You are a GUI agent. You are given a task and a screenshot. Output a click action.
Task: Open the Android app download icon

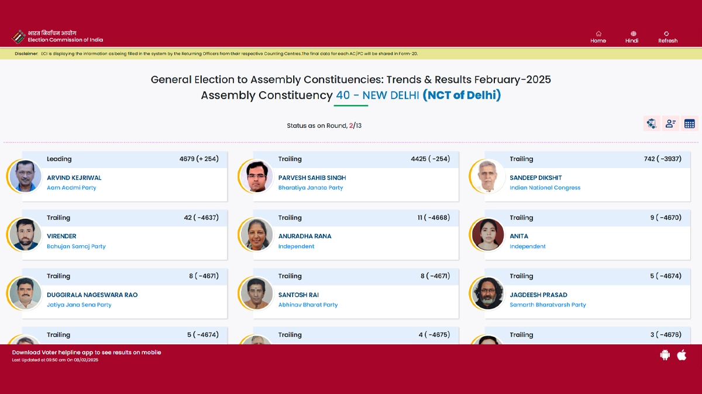pos(665,355)
